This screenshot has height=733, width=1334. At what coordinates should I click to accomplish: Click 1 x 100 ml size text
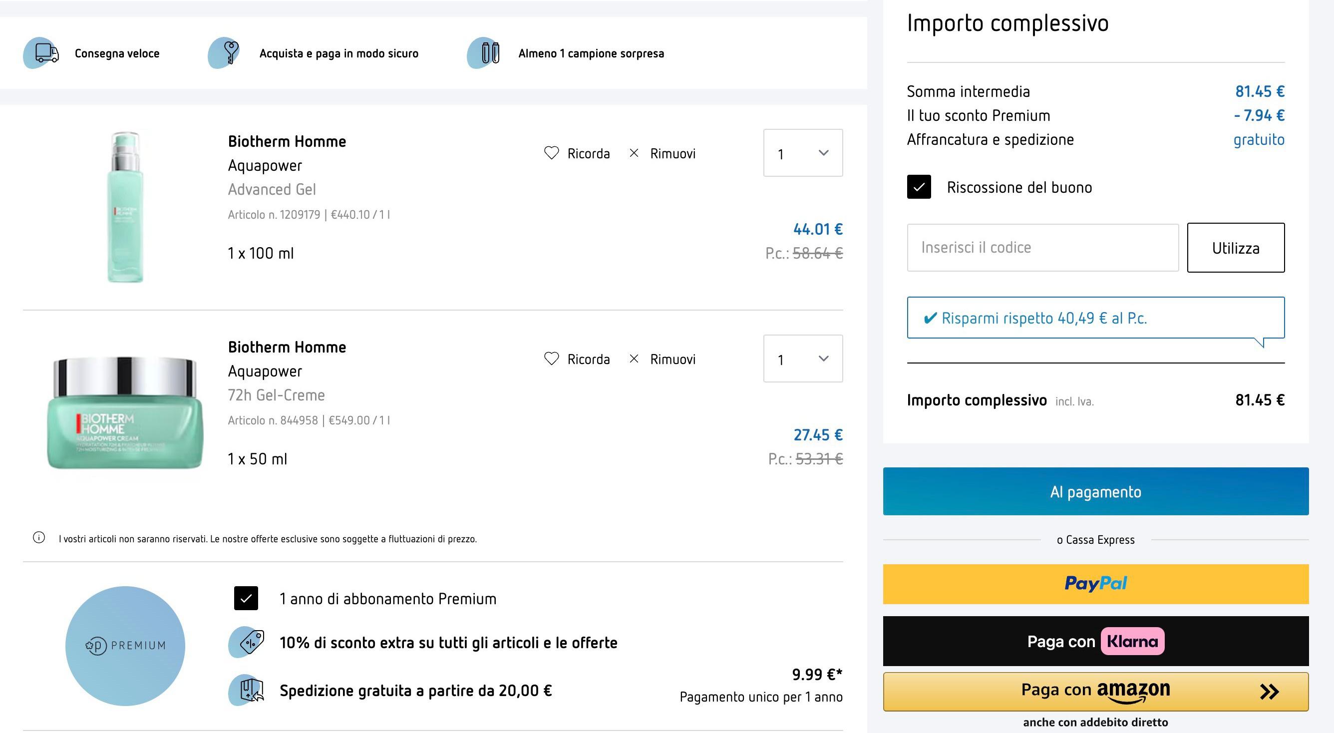261,253
